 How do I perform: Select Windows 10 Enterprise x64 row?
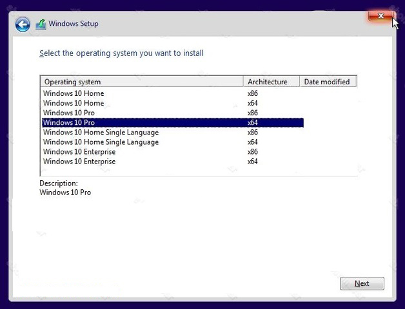pos(173,162)
